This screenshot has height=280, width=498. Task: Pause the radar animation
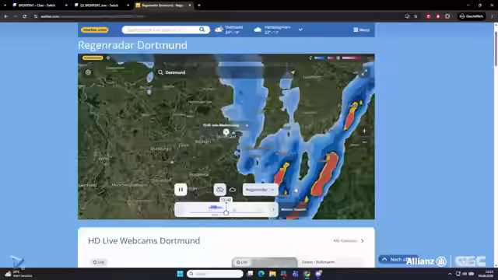pos(181,190)
